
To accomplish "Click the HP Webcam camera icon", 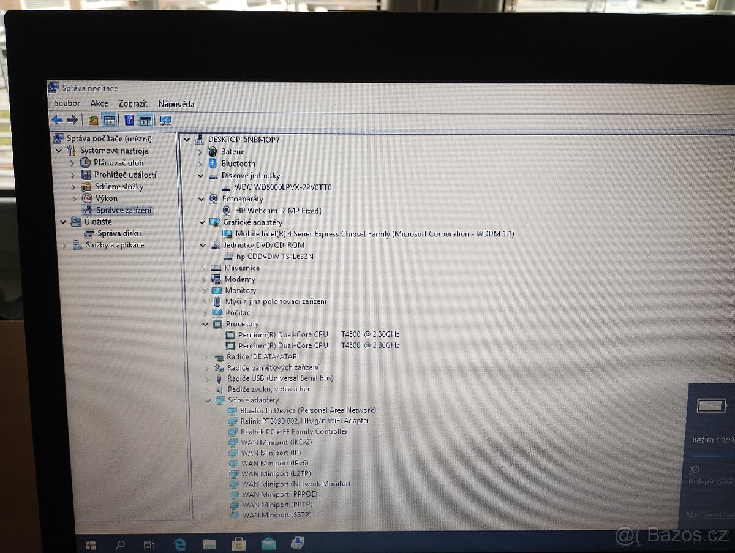I will (227, 210).
